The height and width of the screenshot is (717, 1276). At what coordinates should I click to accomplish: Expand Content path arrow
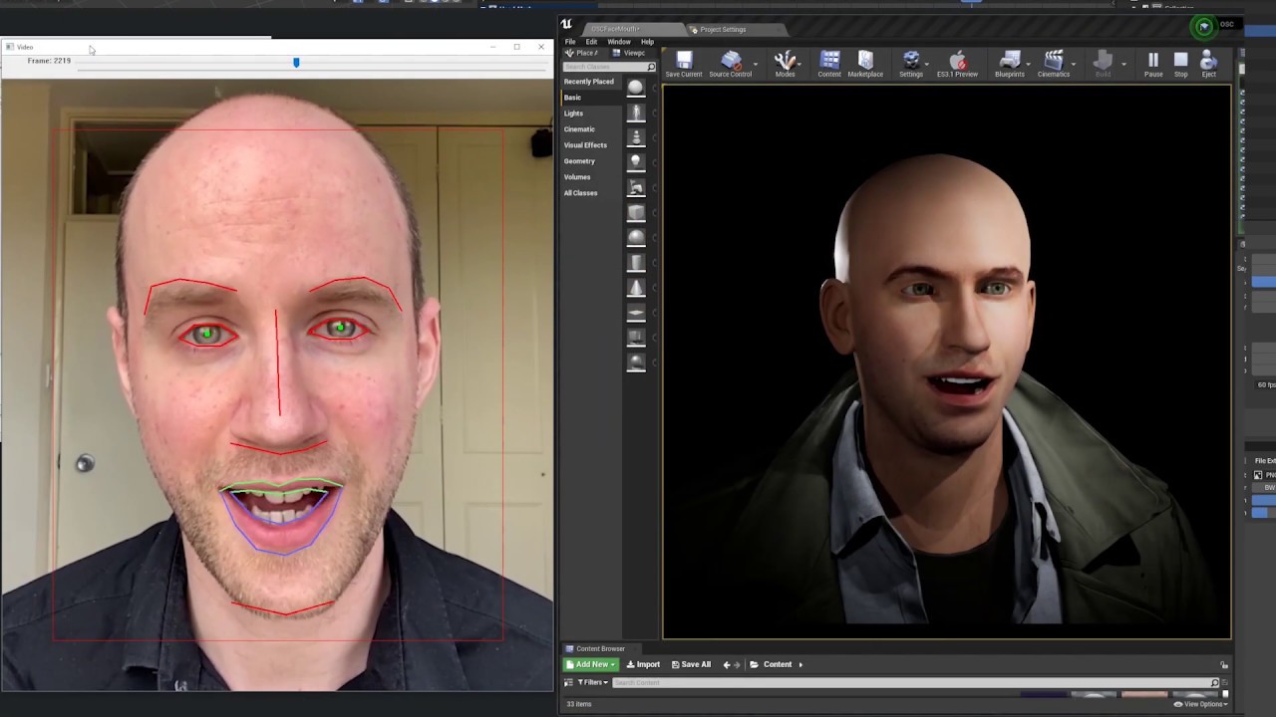coord(799,664)
